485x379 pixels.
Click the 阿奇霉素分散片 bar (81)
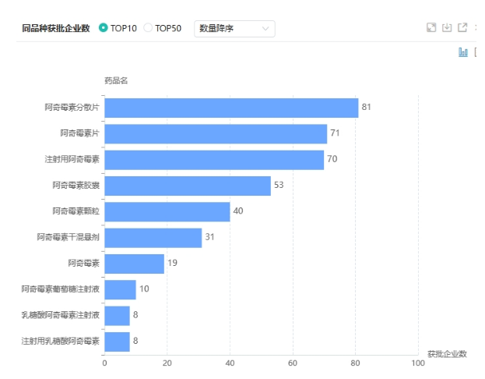231,108
